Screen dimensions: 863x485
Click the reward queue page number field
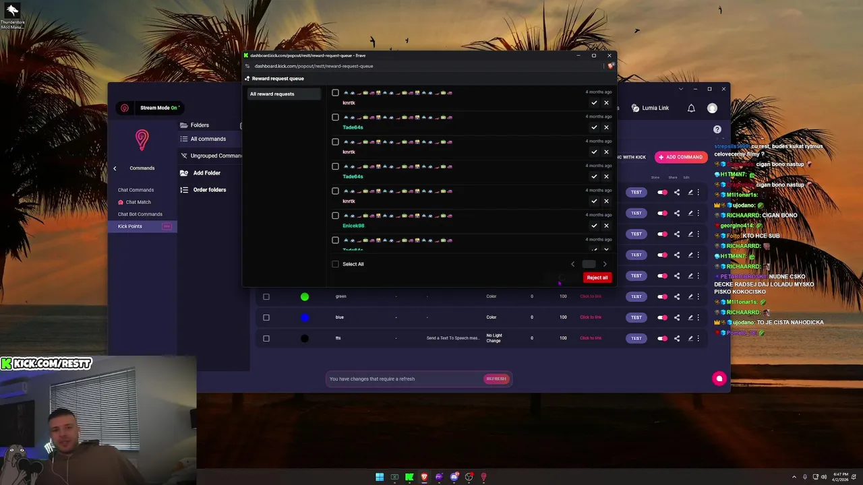tap(589, 264)
